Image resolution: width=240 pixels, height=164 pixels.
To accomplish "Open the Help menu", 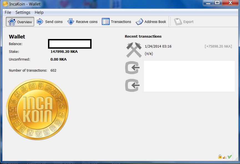I will (x=39, y=12).
